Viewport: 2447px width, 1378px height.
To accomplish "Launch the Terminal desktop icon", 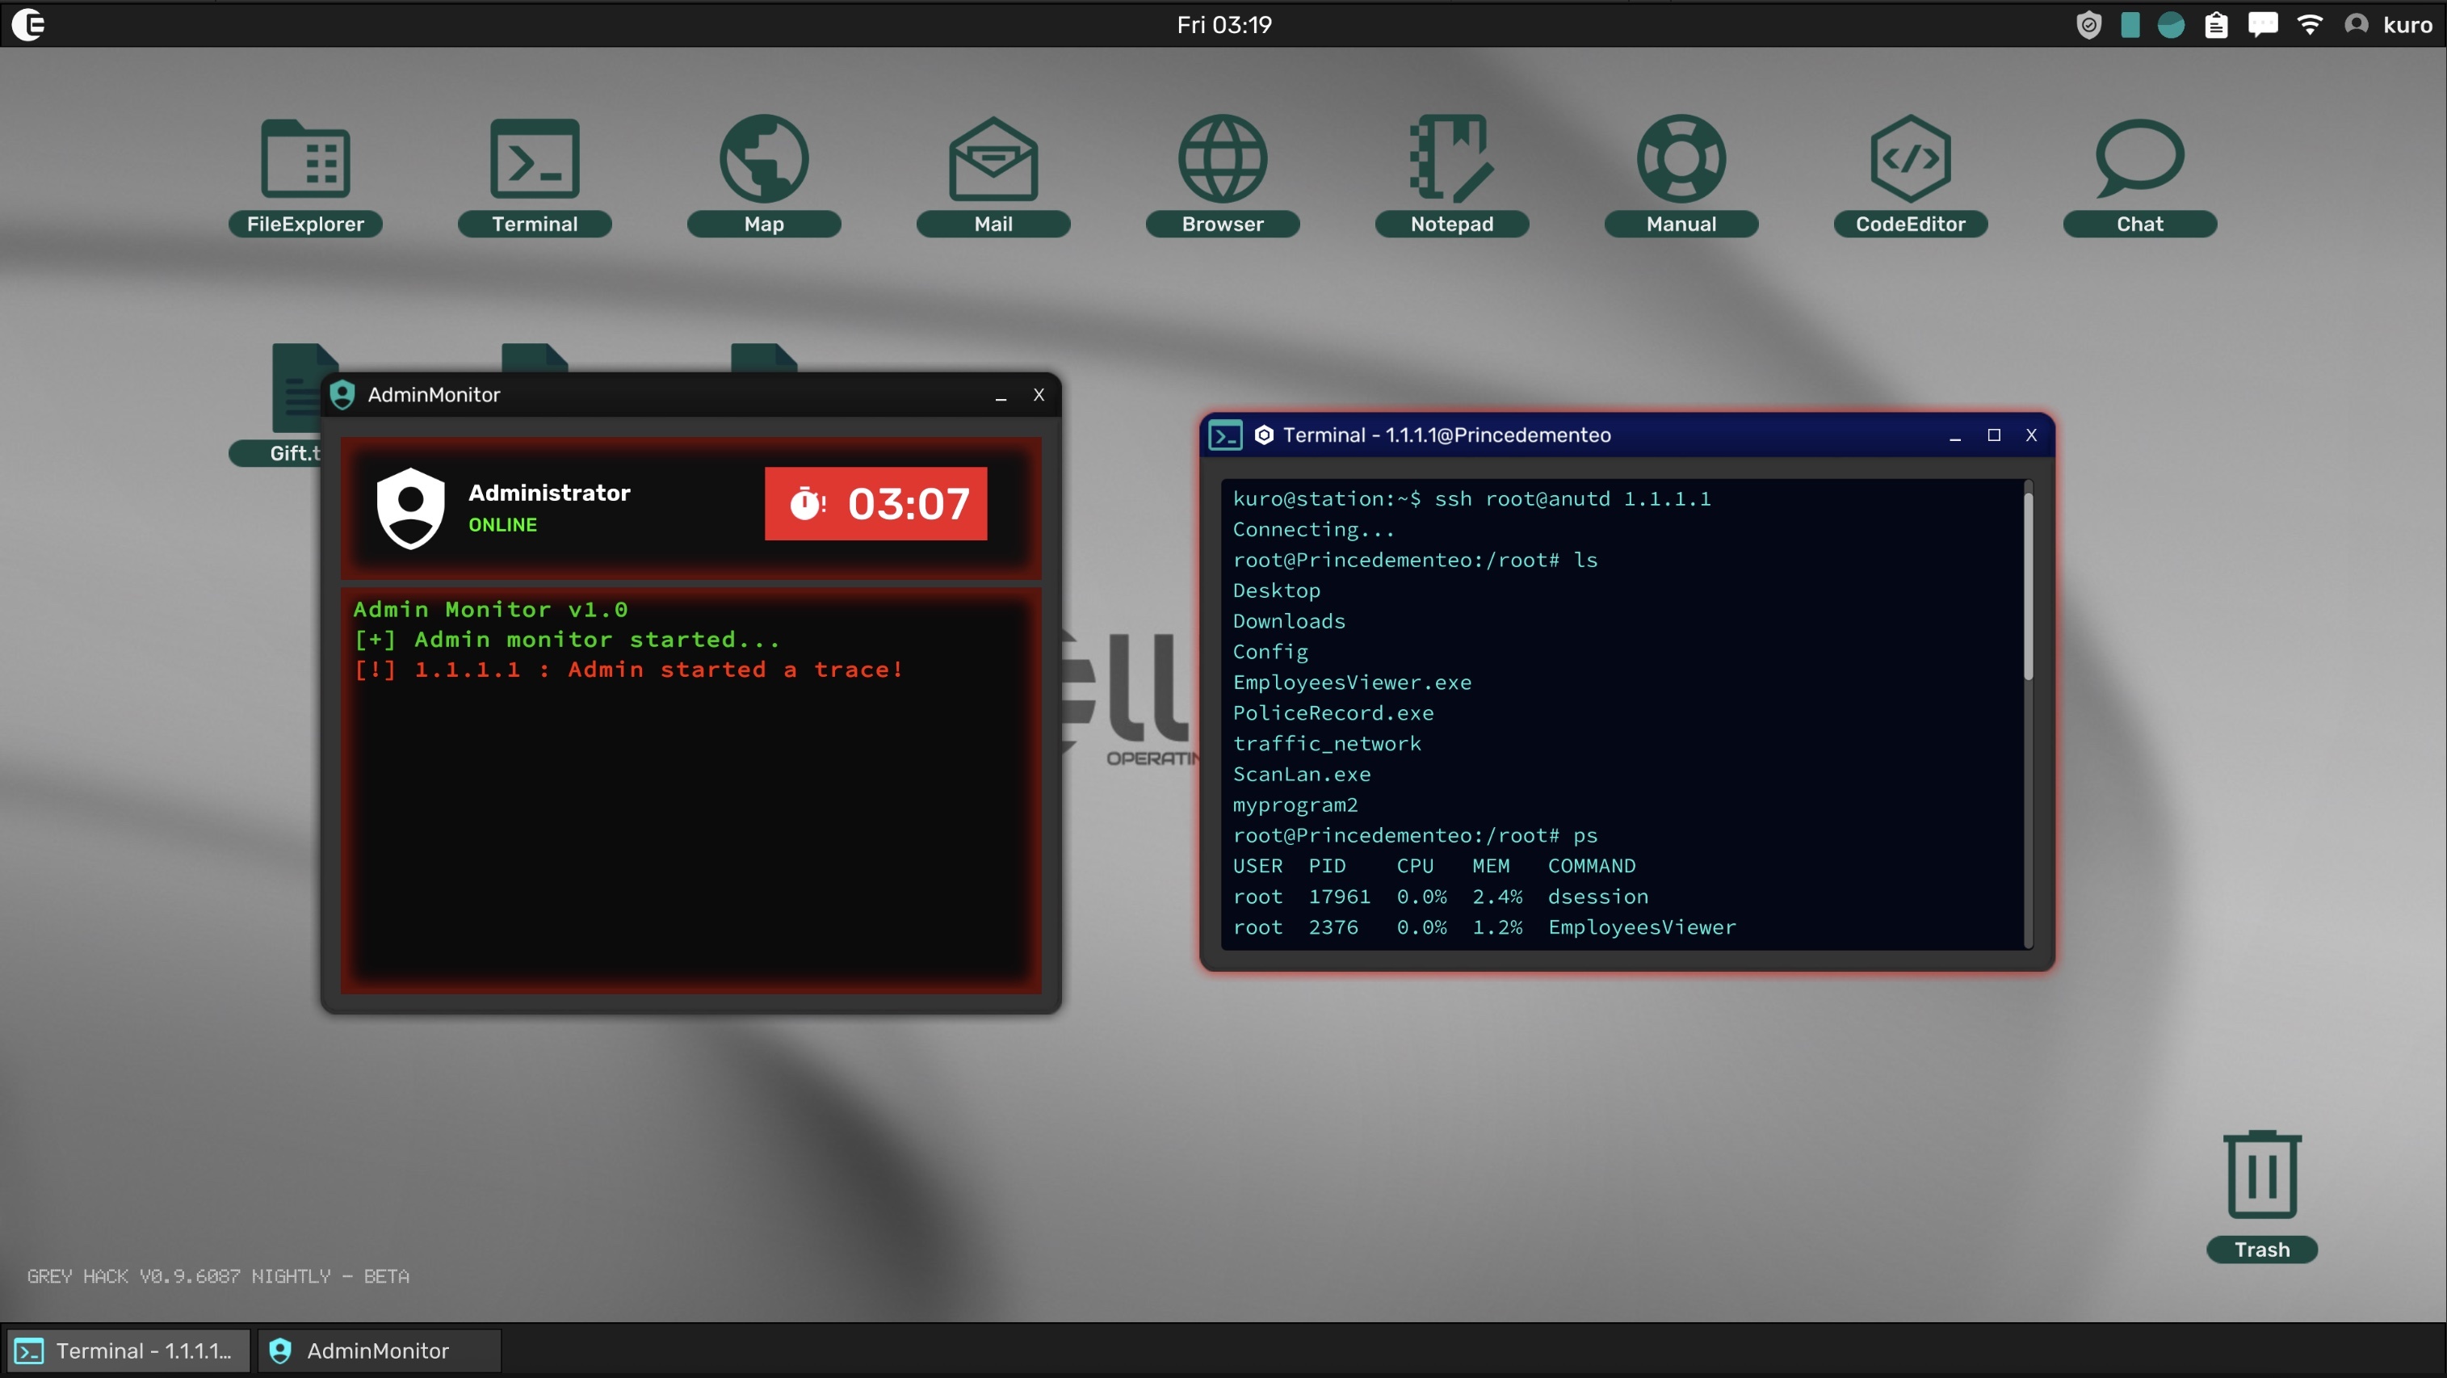I will [x=534, y=160].
